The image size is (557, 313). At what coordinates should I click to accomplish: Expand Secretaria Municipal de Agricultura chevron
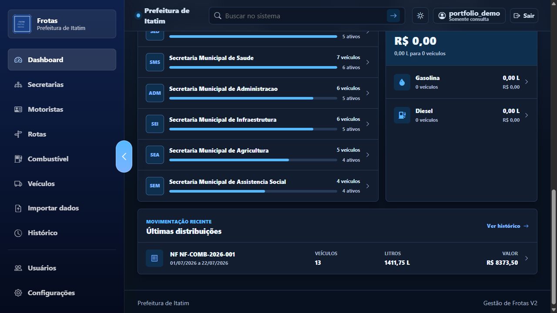pyautogui.click(x=368, y=155)
